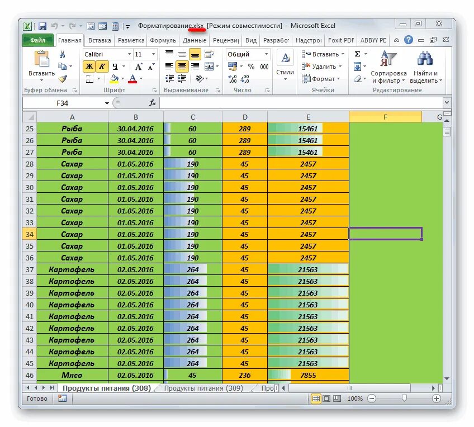This screenshot has width=474, height=427.
Task: Switch to the Вставка ribbon tab
Action: (99, 40)
